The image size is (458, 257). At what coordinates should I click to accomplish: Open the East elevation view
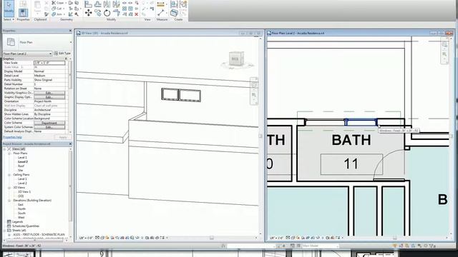[21, 205]
